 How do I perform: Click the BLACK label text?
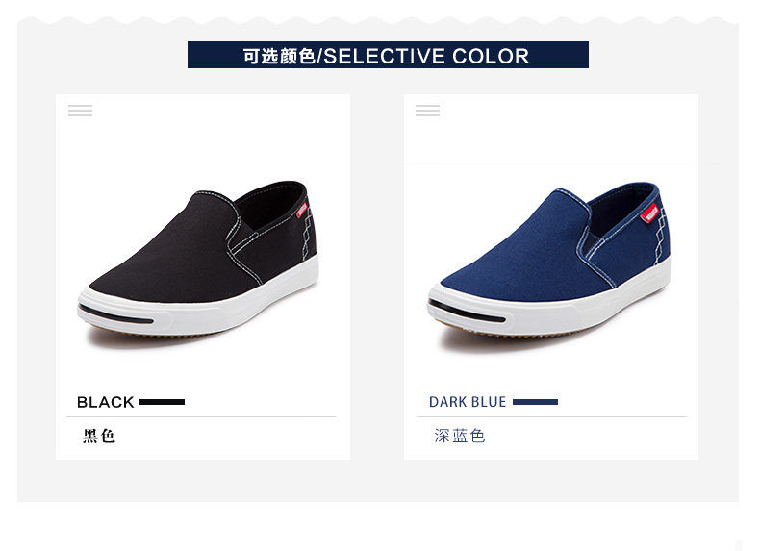point(105,402)
